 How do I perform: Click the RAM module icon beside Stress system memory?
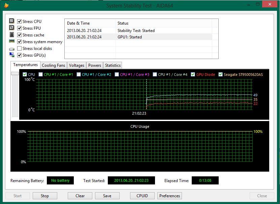pyautogui.click(x=12, y=41)
